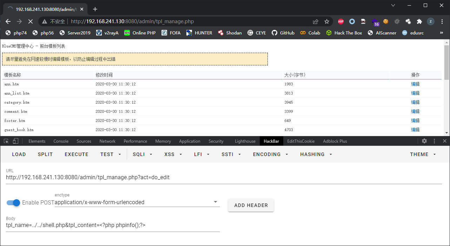Open Chrome's three-dot menu
Image resolution: width=450 pixels, height=246 pixels.
pos(442,21)
